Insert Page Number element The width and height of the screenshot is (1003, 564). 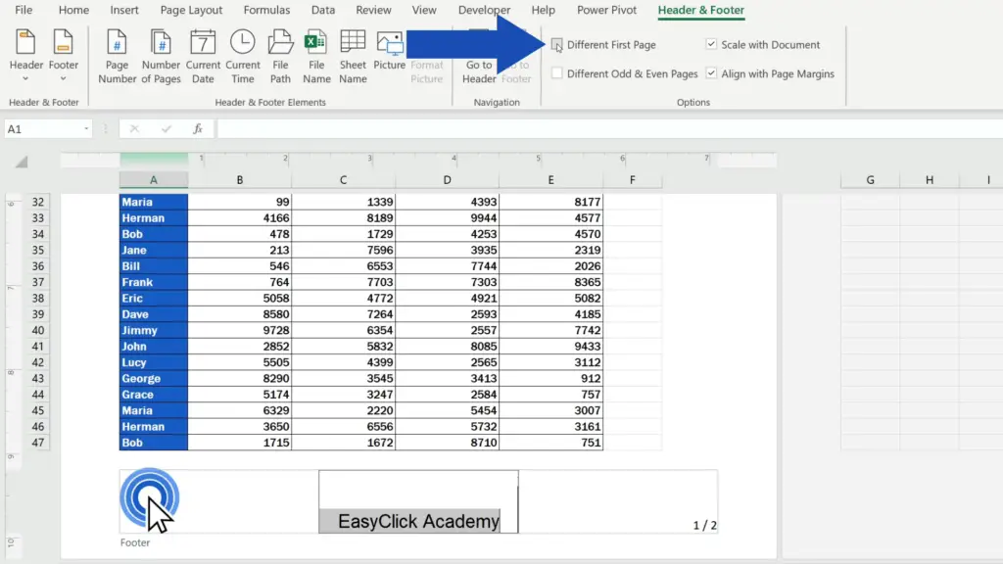[x=117, y=56]
